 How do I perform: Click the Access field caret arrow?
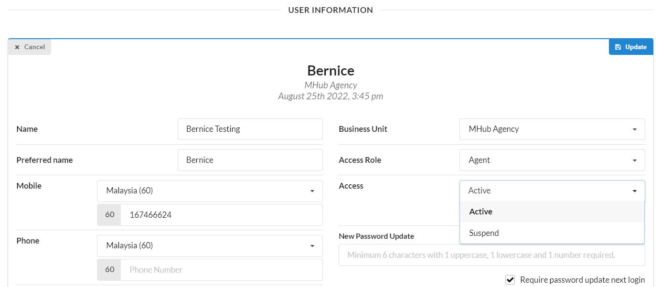click(635, 191)
